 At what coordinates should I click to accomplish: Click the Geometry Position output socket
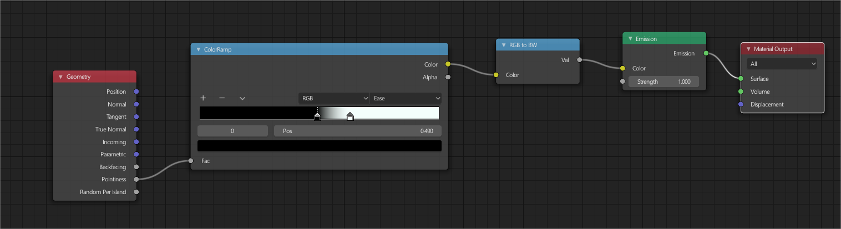pos(136,91)
